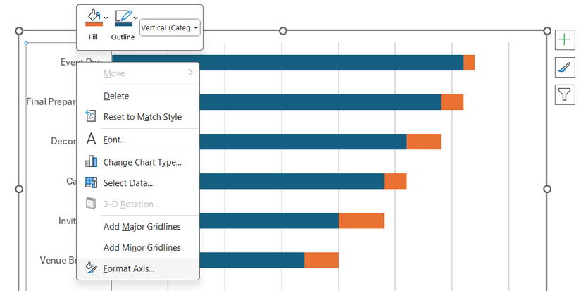Open Select Data... from context menu
The width and height of the screenshot is (581, 291).
pos(128,183)
